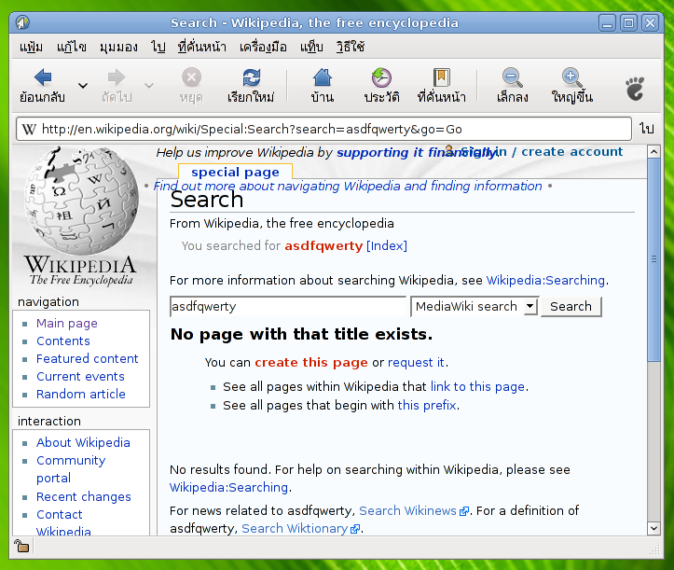Open the แฟ้ม file menu
Image resolution: width=674 pixels, height=570 pixels.
[31, 47]
